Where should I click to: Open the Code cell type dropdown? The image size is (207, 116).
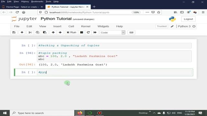(113, 33)
